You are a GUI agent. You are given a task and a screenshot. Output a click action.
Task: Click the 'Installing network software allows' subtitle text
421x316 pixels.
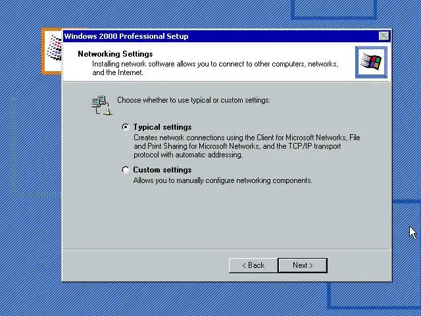point(215,68)
